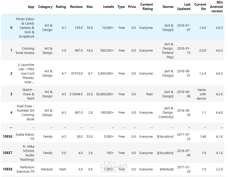Screen dimensions: 228x177
Task: Click the Content Rating column header
Action: pos(146,7)
